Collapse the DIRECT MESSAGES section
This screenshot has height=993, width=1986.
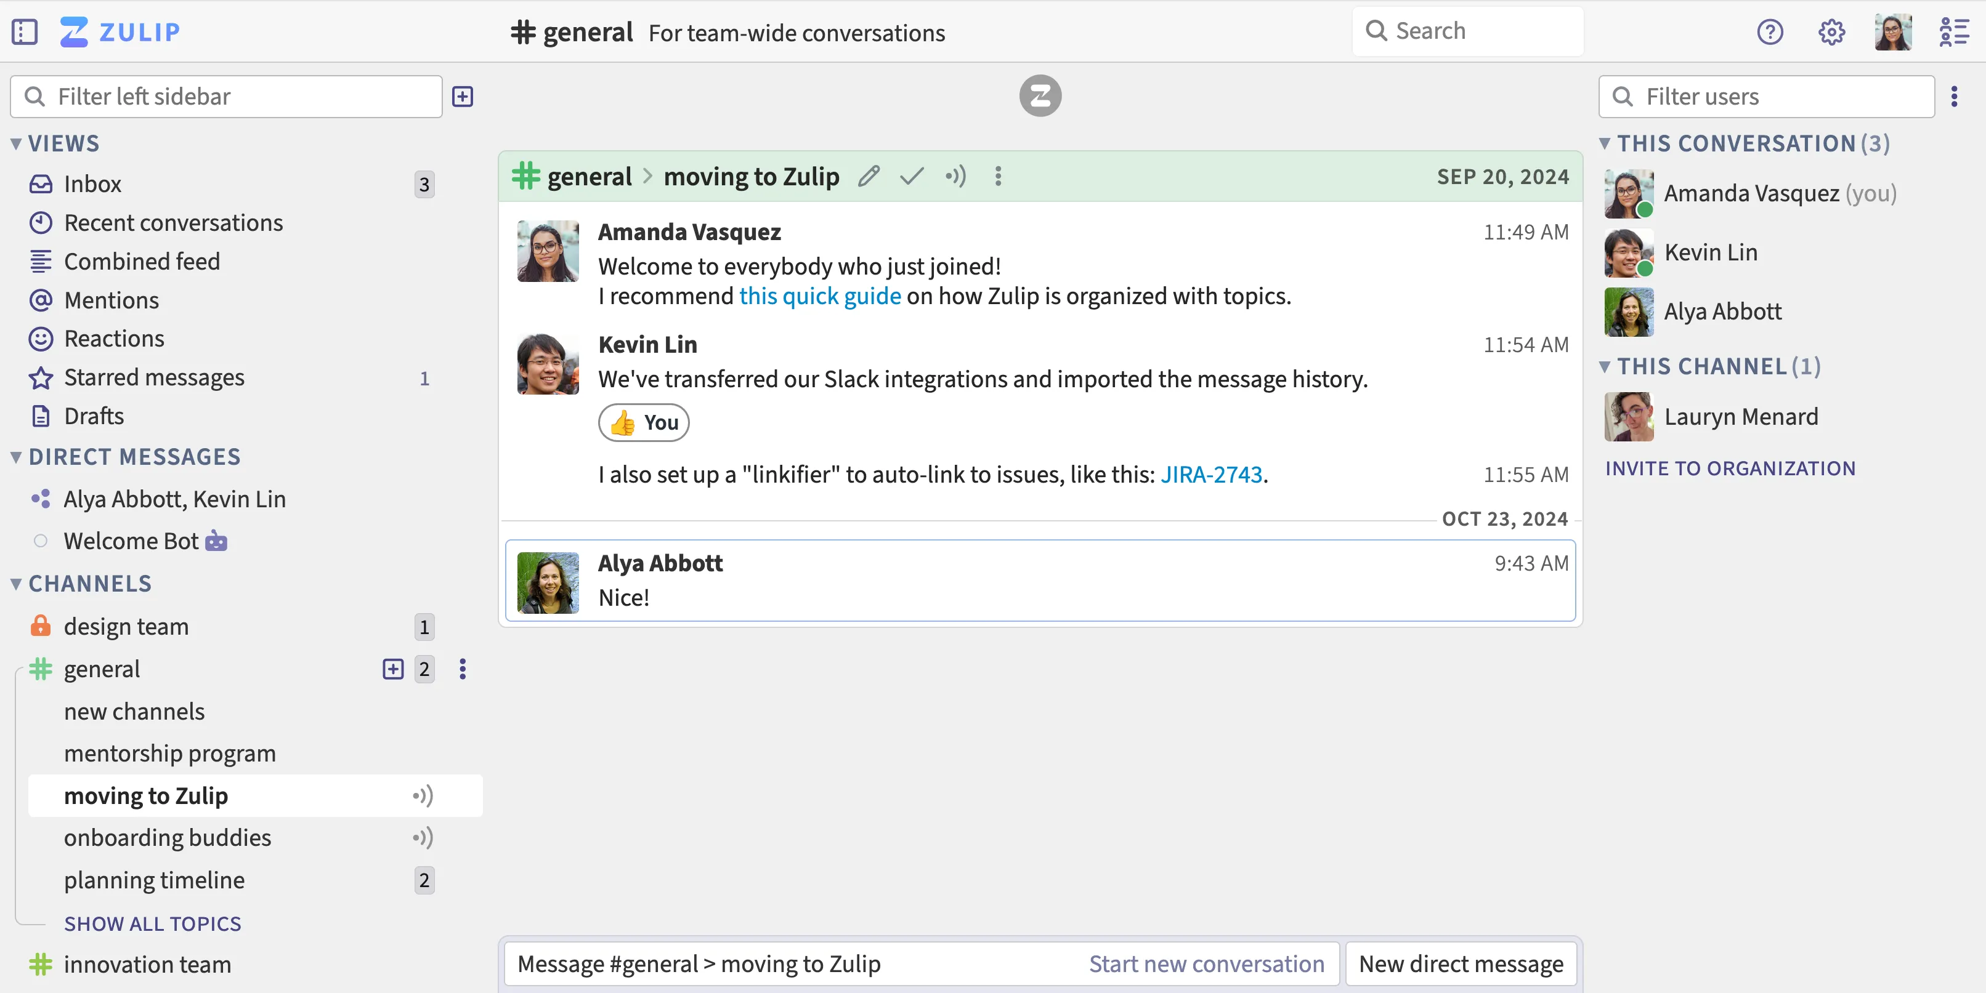(15, 457)
